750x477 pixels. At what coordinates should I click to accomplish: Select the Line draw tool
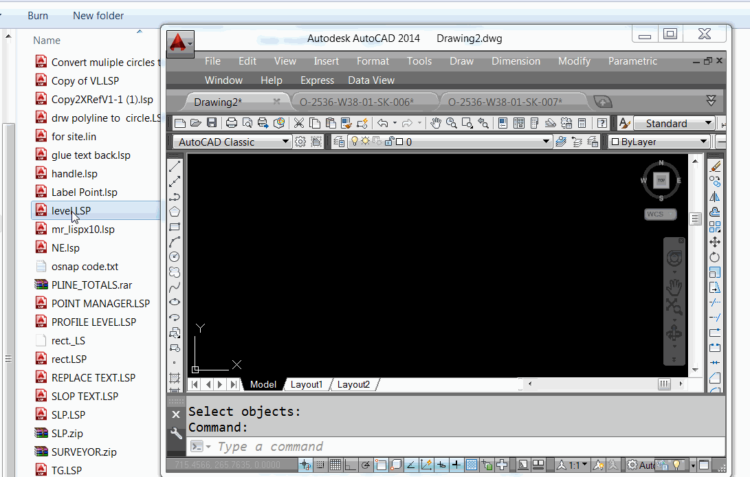click(x=175, y=166)
